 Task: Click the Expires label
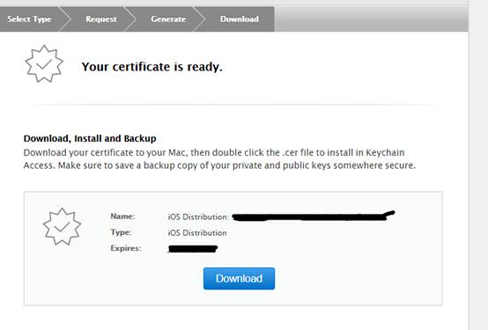126,248
